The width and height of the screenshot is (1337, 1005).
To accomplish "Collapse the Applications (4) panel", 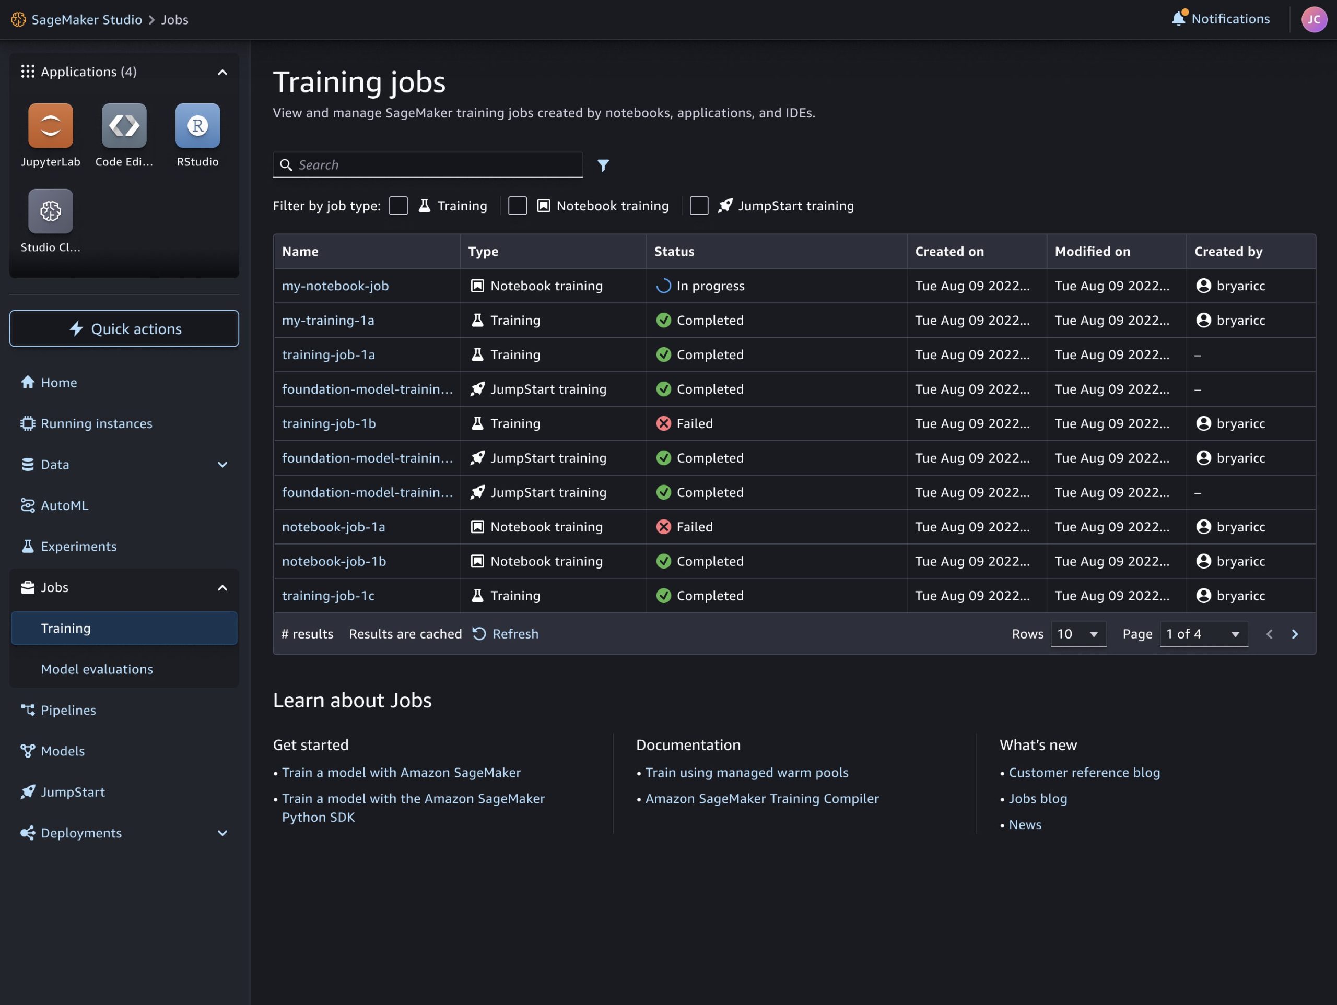I will (x=222, y=72).
